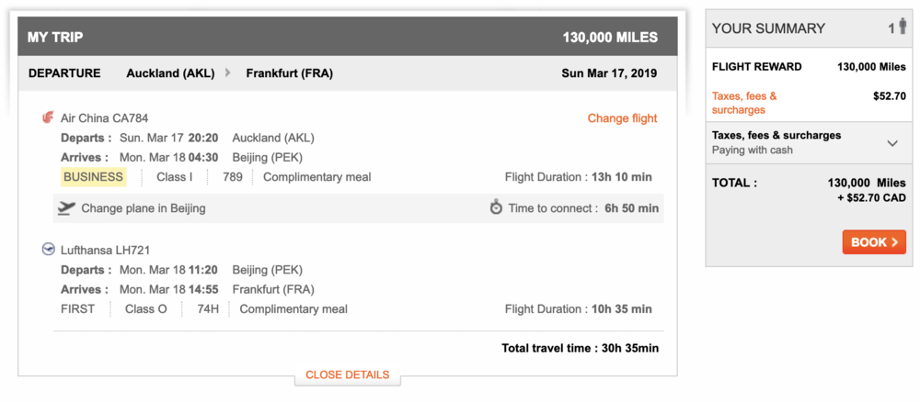Viewport: 920px width, 402px height.
Task: Expand the Taxes, fees & surcharges chevron
Action: (x=891, y=142)
